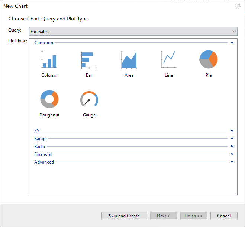Close the New Chart window
This screenshot has width=245, height=227.
(x=239, y=6)
